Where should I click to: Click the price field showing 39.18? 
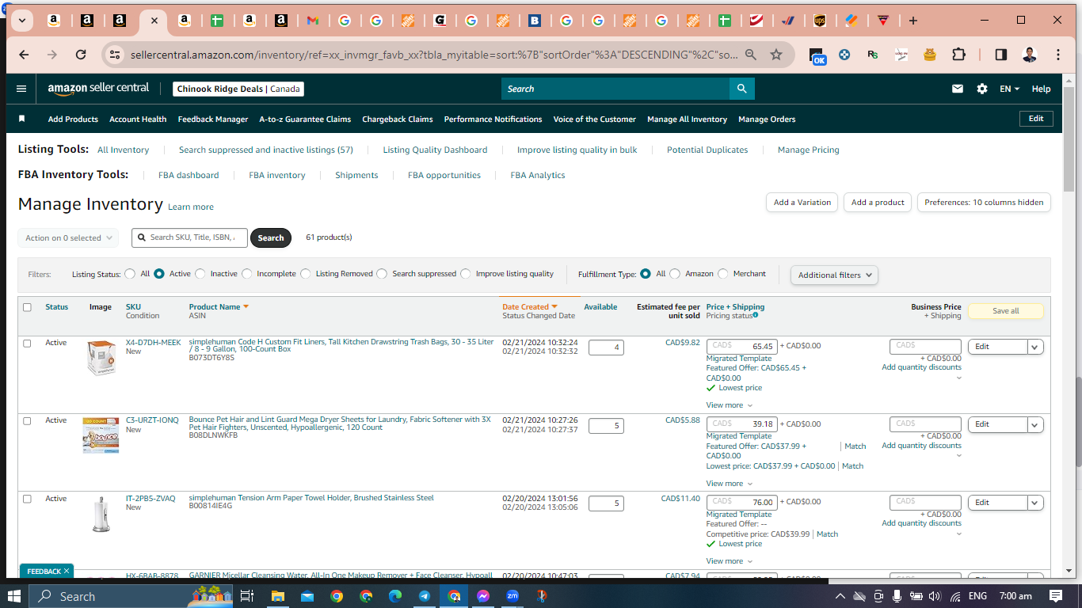[x=741, y=424]
